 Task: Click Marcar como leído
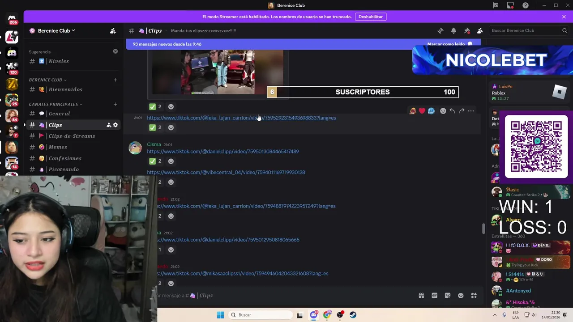point(449,44)
